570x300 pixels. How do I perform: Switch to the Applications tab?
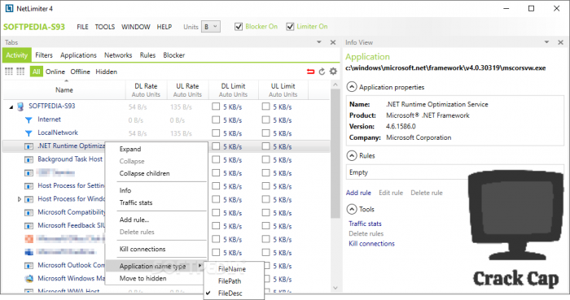[x=78, y=55]
